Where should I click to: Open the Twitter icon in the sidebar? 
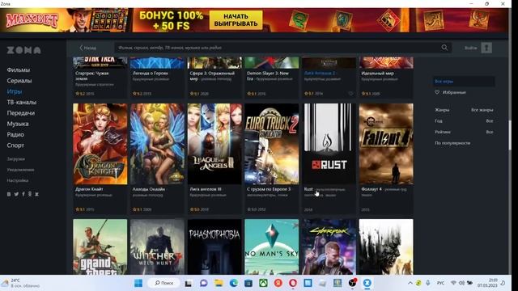pos(16,194)
